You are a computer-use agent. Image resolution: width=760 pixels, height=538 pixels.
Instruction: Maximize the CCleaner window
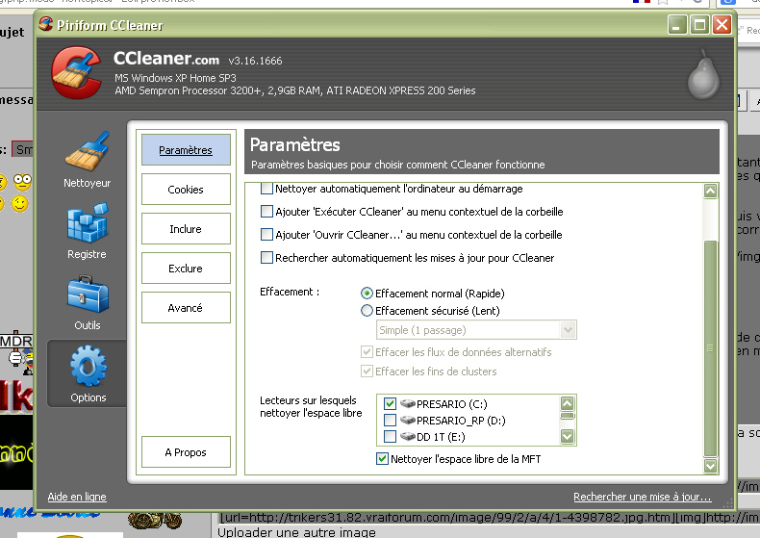(699, 24)
